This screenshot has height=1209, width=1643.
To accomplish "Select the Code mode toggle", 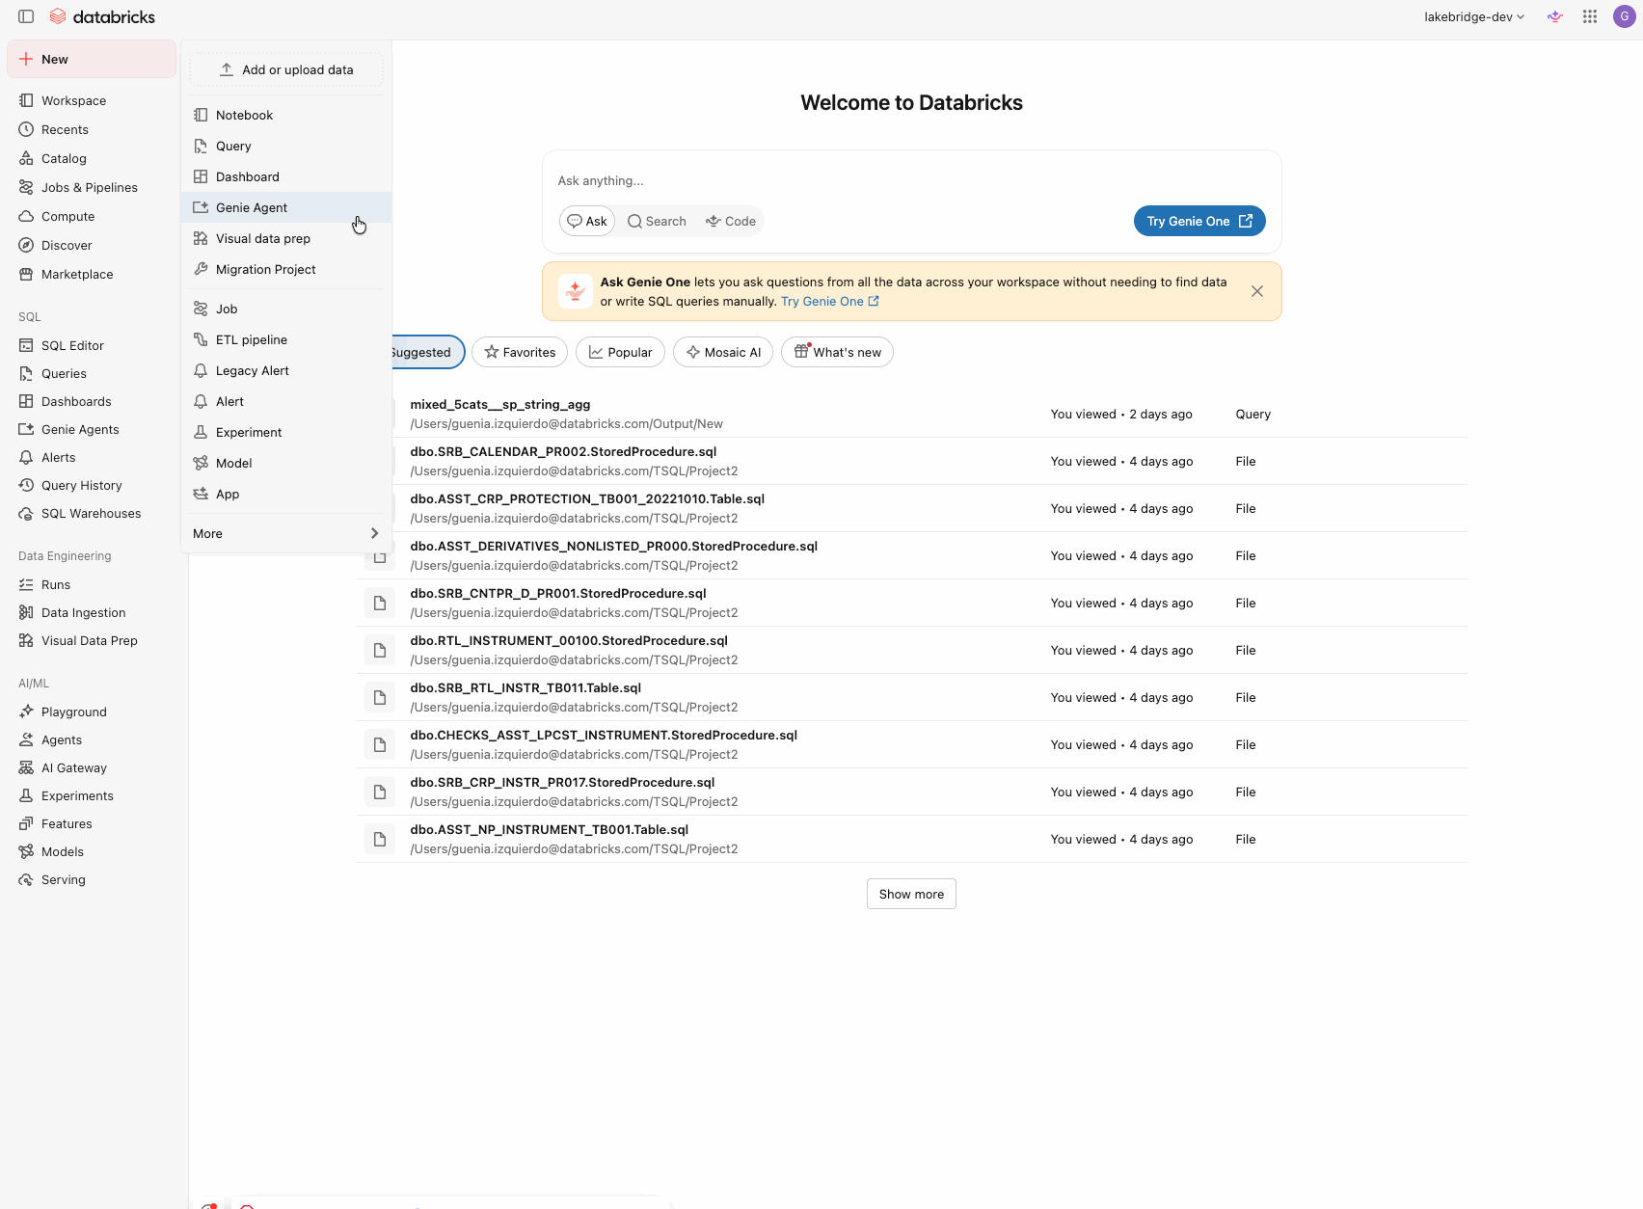I will coord(731,221).
